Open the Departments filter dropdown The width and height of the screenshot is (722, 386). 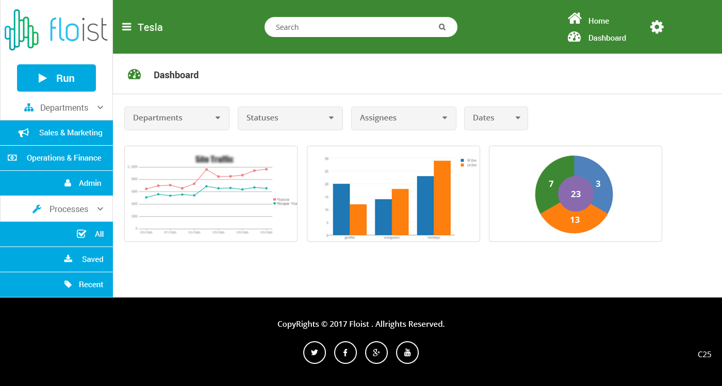[177, 118]
